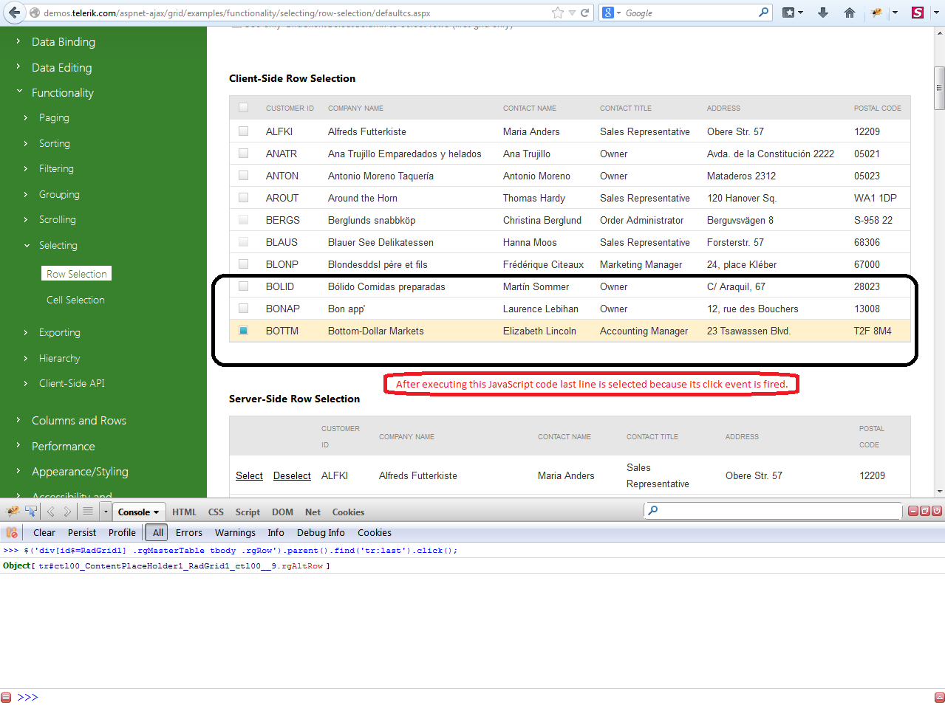This screenshot has width=945, height=705.
Task: Click Deselect link in ALFKI server row
Action: 292,476
